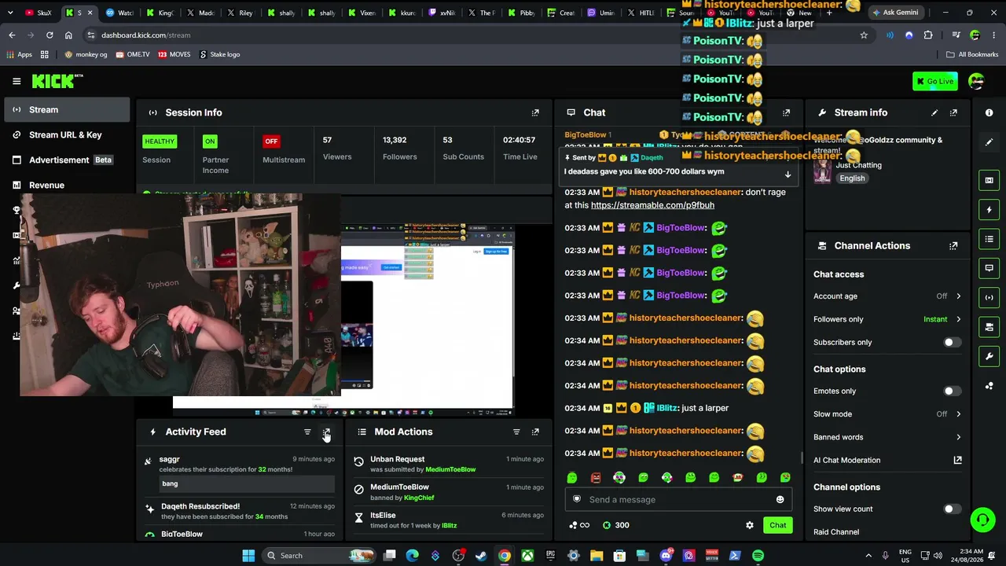Toggle the broadcast signal widget in the right rail
The image size is (1006, 566).
(989, 297)
